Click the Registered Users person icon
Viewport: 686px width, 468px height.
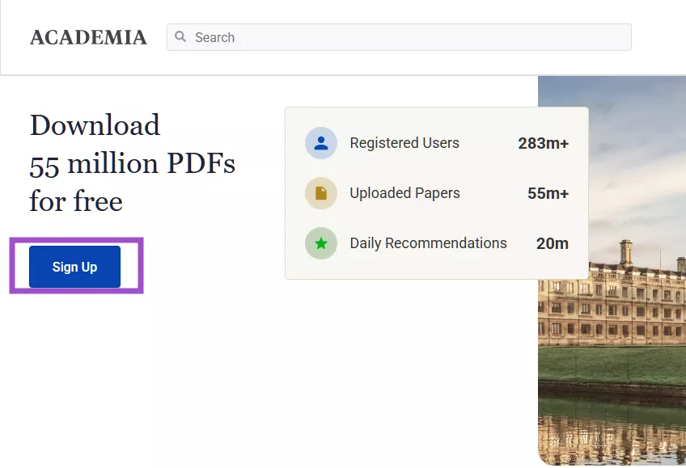321,143
